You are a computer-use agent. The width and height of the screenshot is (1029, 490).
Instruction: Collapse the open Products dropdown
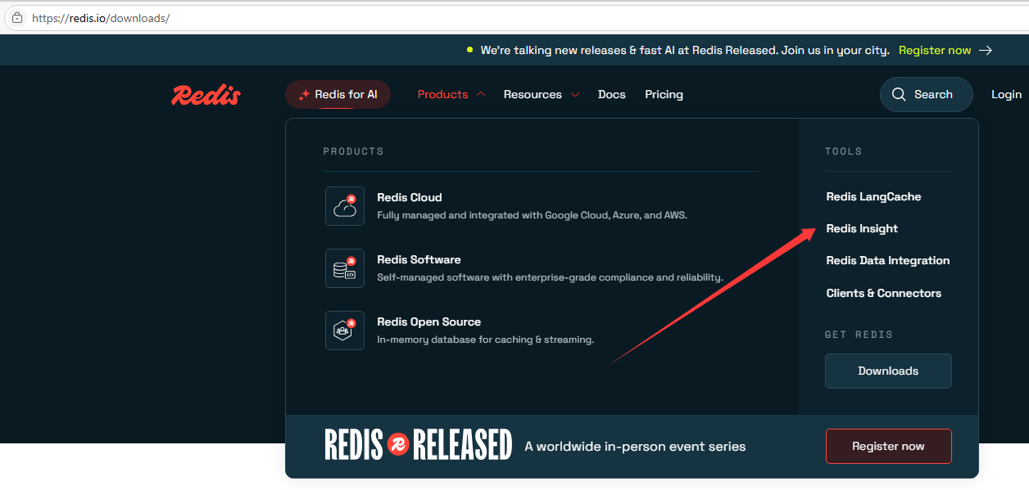pyautogui.click(x=442, y=94)
